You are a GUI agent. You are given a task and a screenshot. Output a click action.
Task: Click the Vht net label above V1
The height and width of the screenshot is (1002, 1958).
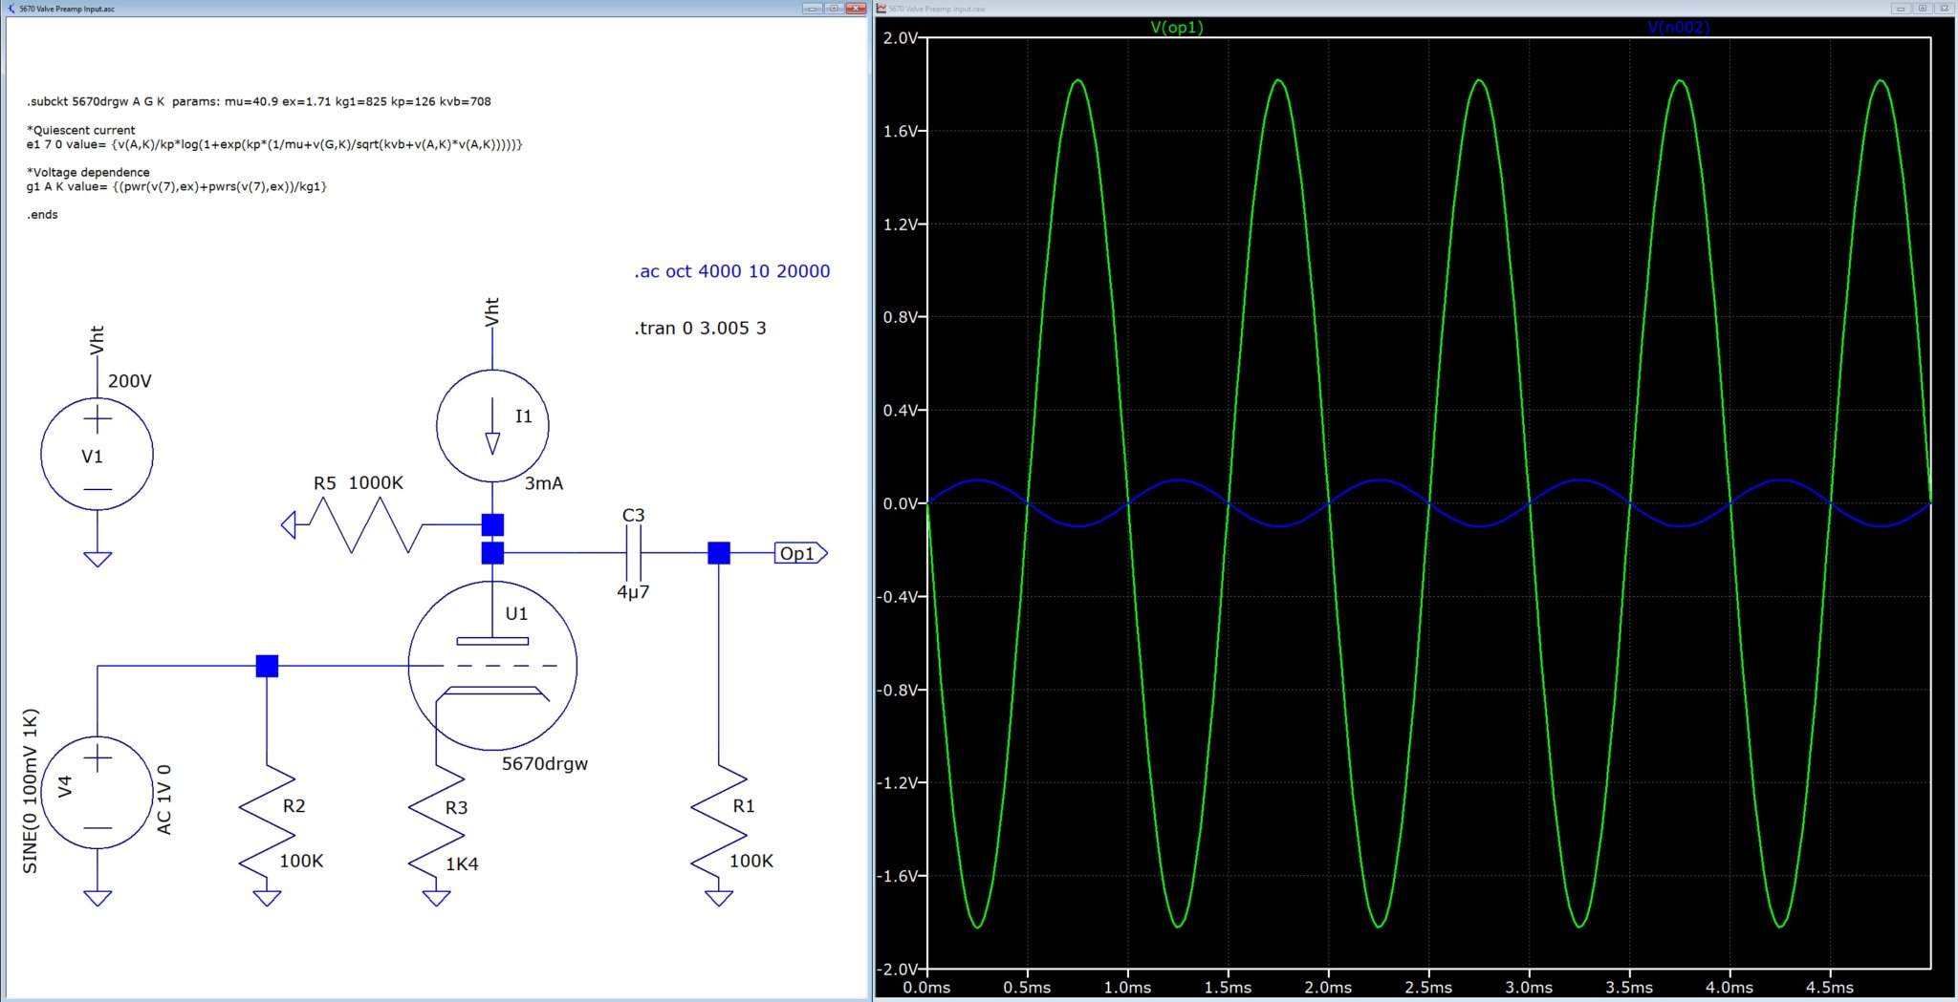click(x=97, y=340)
